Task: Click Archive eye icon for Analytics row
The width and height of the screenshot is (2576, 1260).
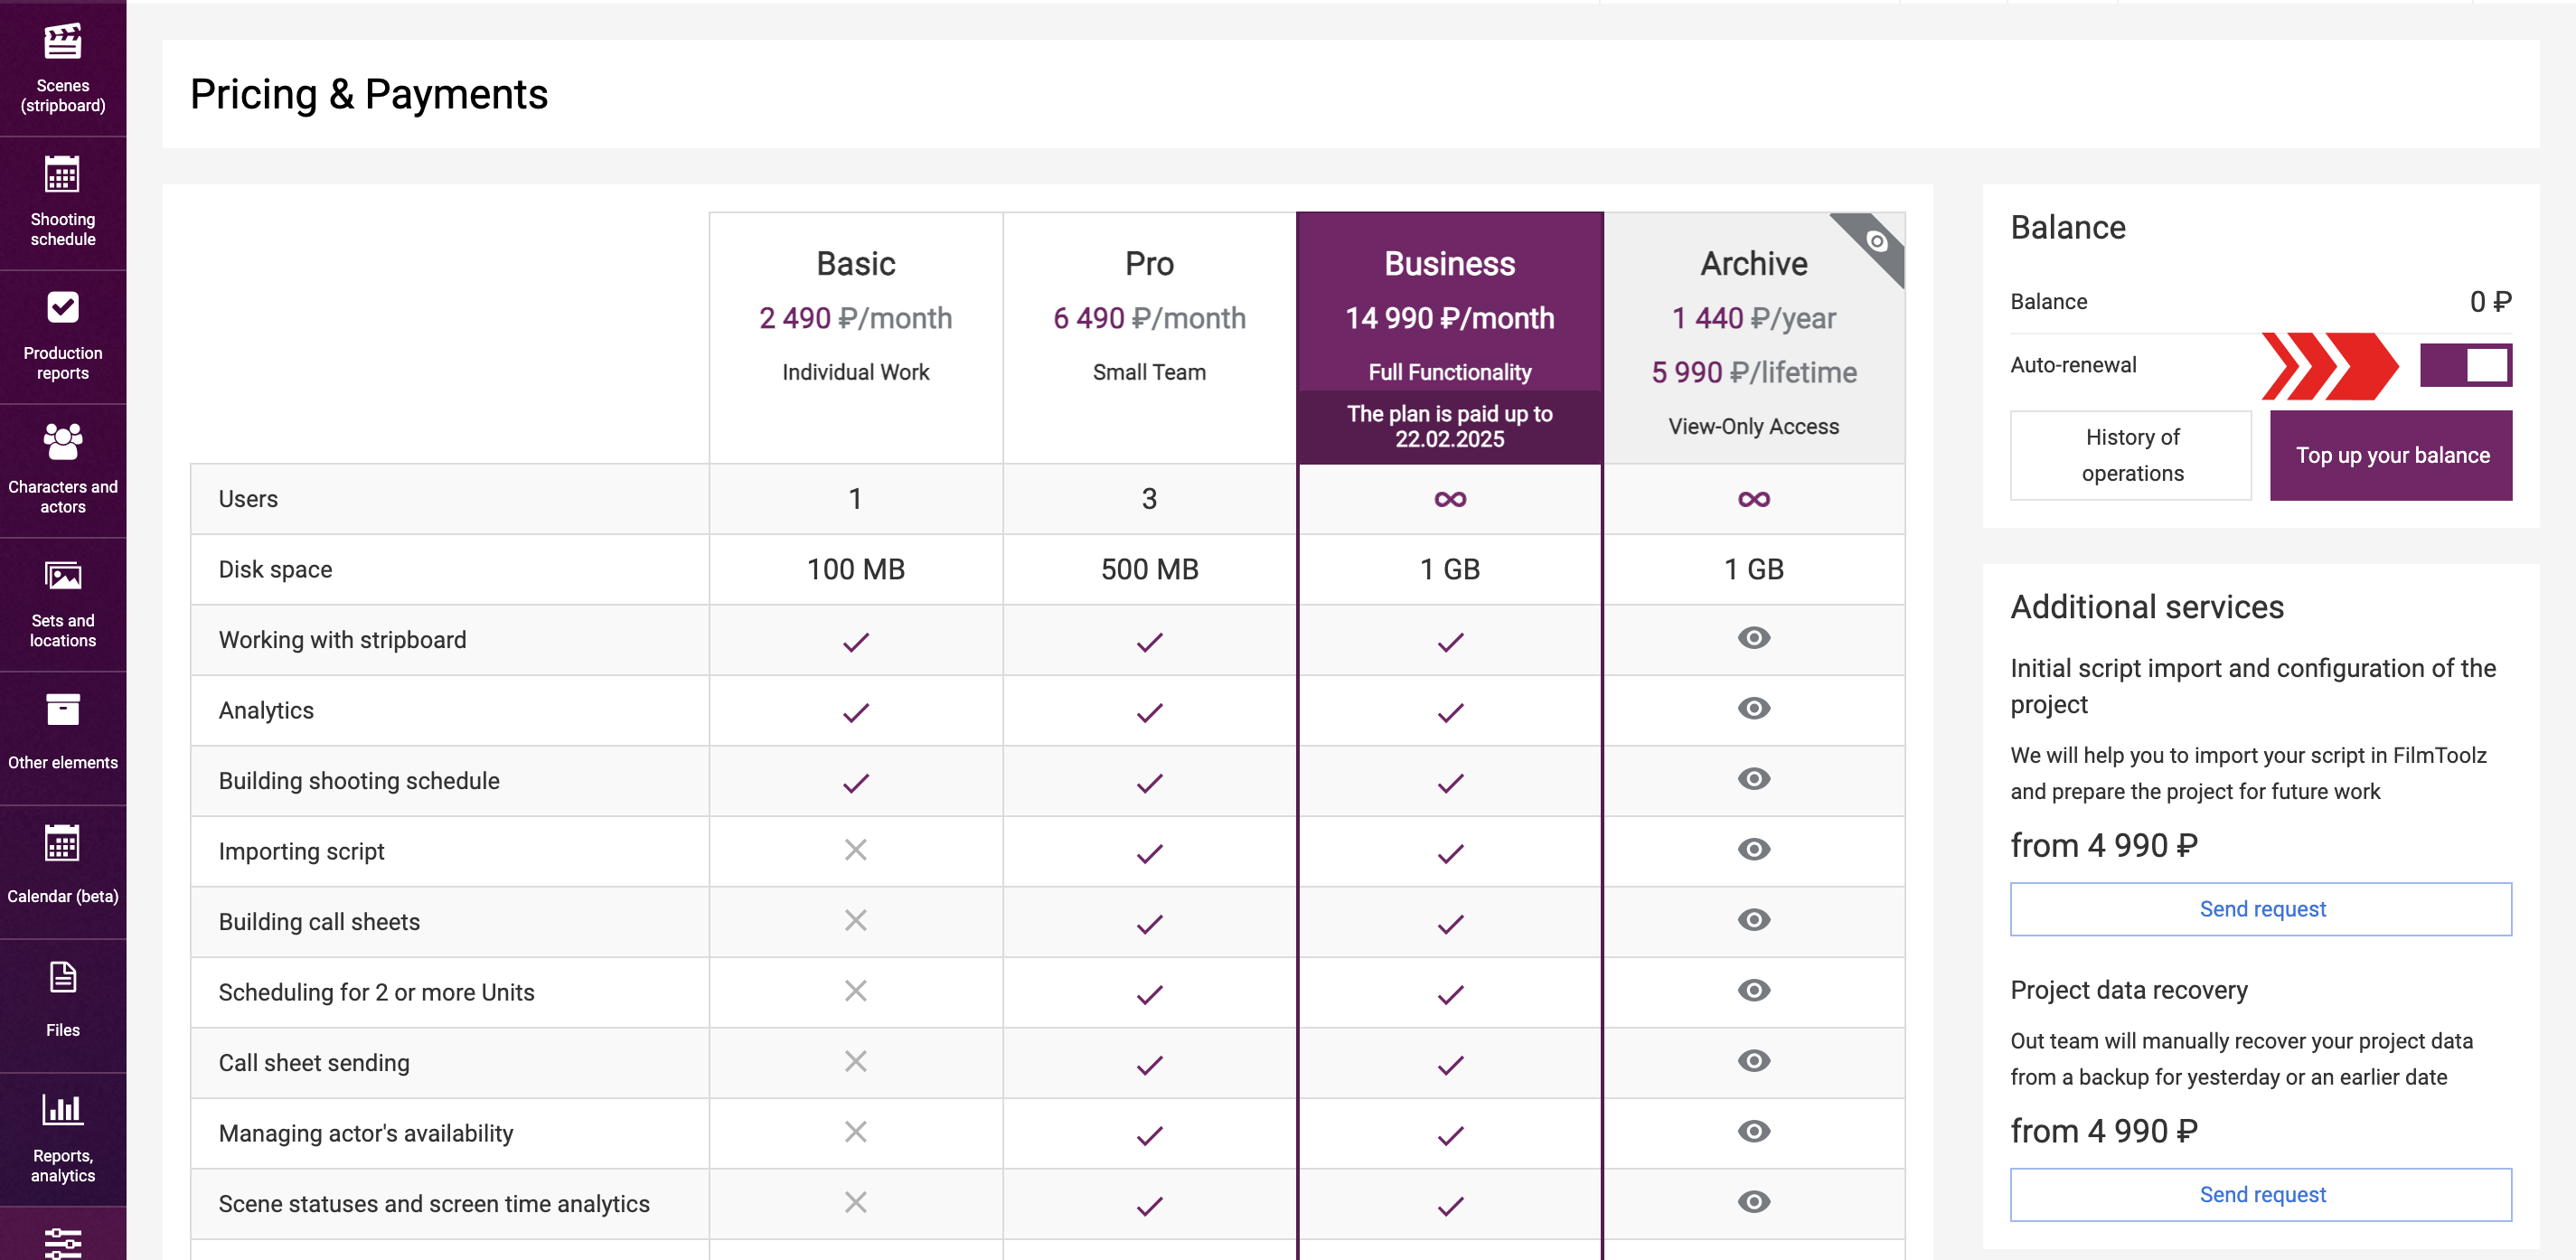Action: point(1753,709)
